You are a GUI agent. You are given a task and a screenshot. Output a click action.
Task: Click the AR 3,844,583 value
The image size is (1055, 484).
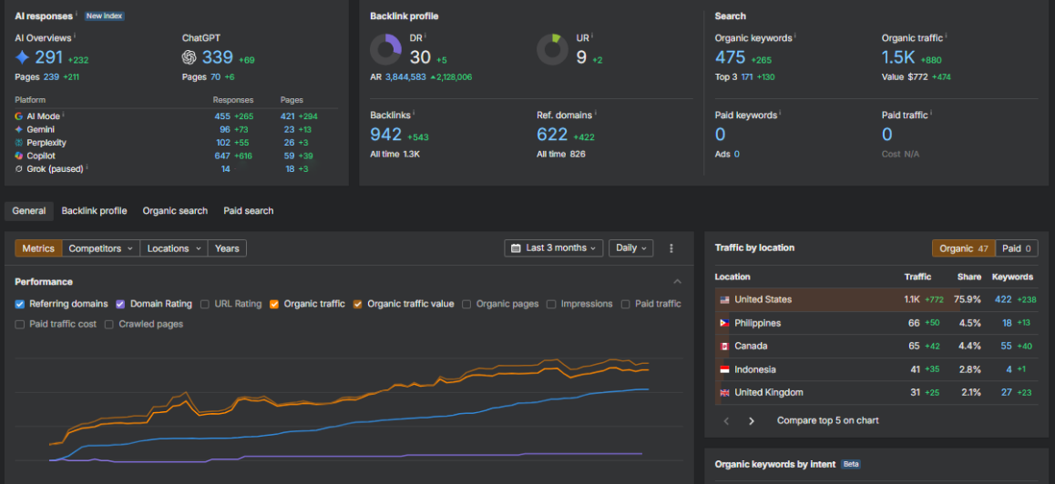click(x=405, y=77)
